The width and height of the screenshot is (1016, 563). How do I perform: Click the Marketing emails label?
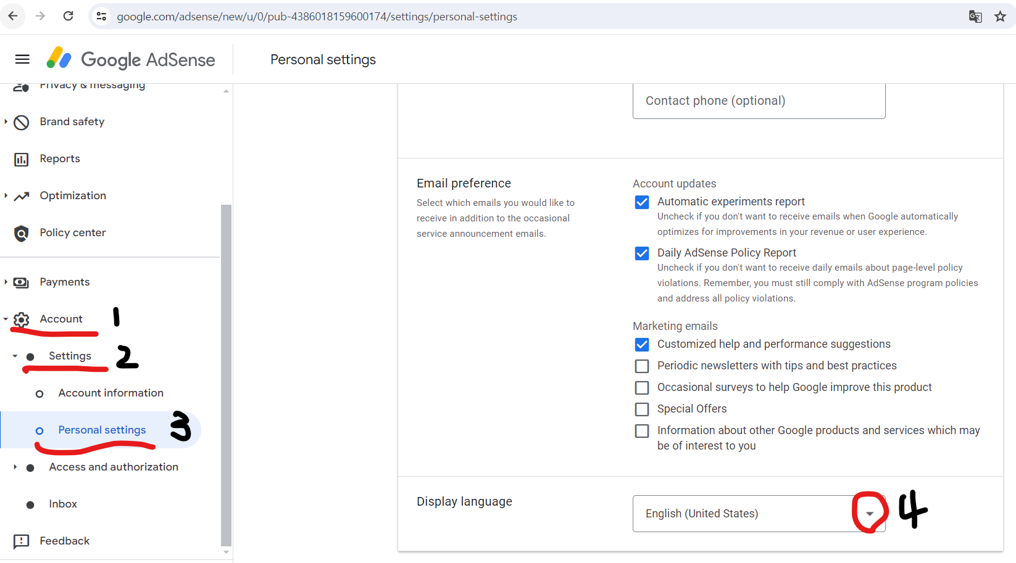point(675,326)
